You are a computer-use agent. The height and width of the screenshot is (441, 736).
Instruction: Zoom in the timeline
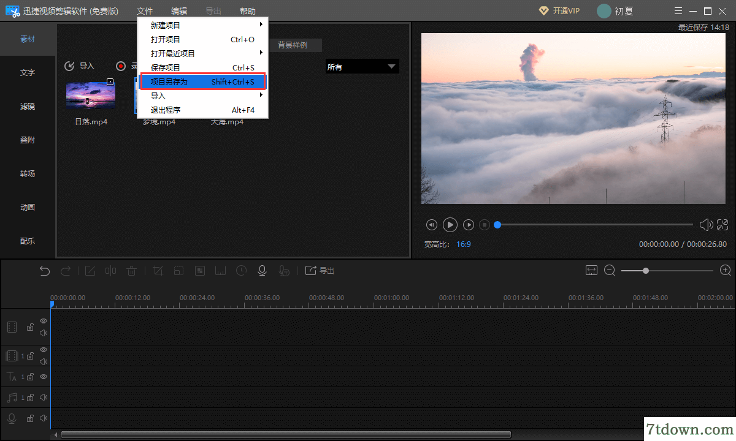pyautogui.click(x=726, y=270)
